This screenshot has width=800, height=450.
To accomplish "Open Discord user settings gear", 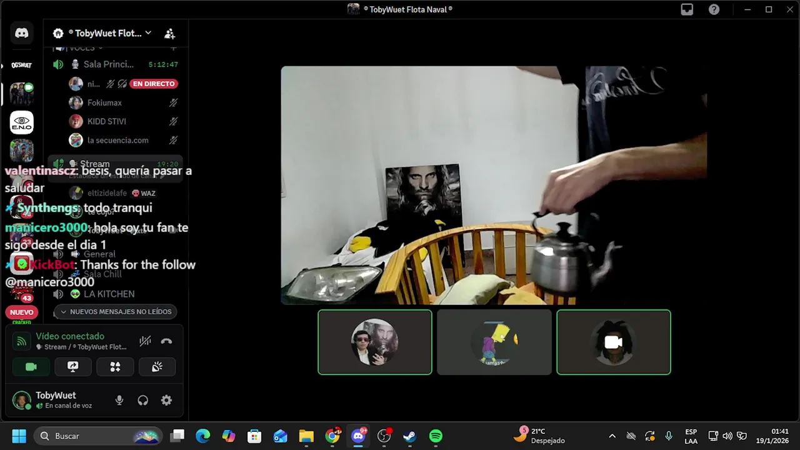I will (x=166, y=401).
